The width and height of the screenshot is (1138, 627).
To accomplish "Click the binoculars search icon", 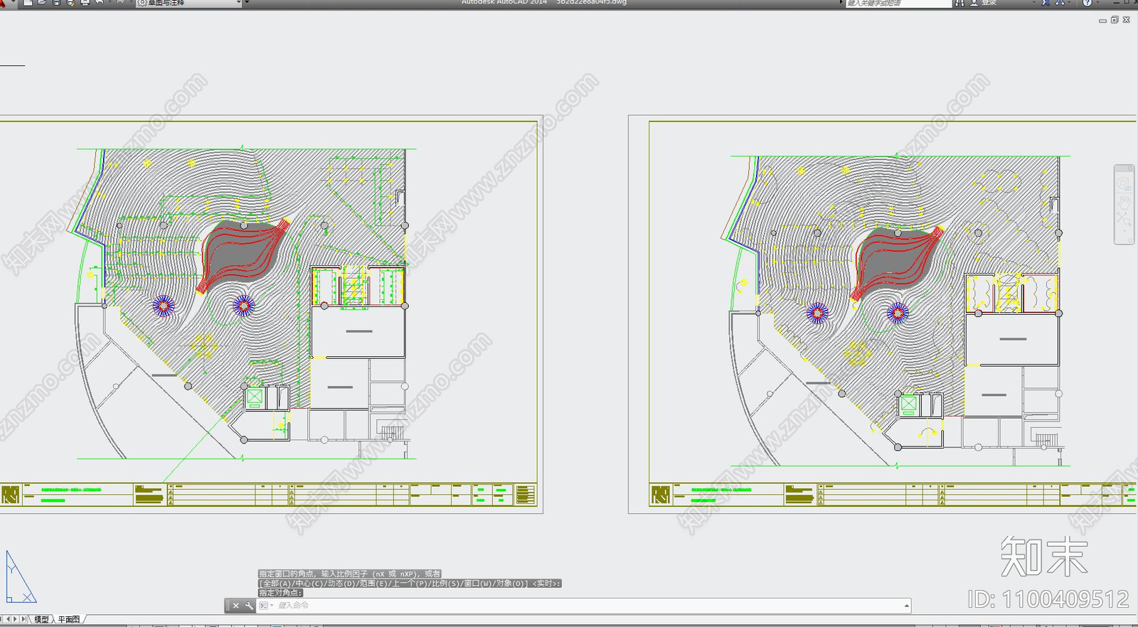I will click(x=959, y=3).
